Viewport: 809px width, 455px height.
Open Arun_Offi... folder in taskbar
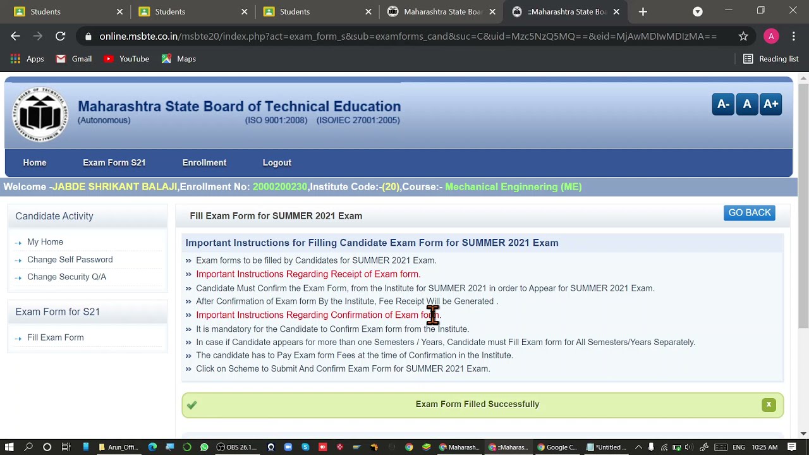click(x=118, y=447)
